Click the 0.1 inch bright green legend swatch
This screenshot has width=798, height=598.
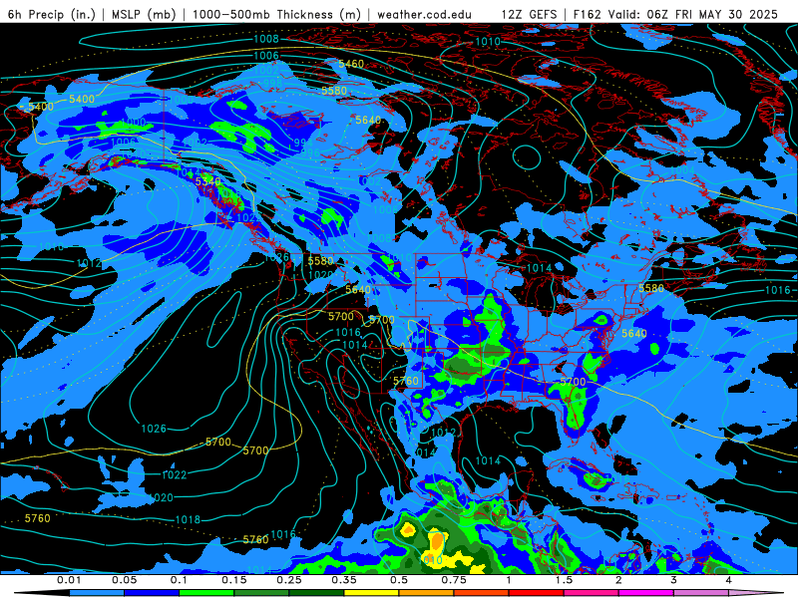206,593
